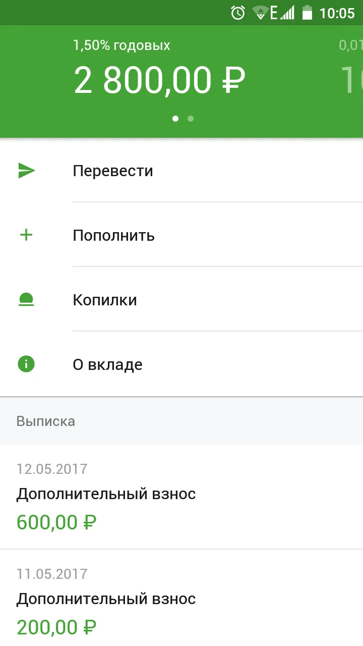The image size is (363, 646).
Task: Select the cellular signal strength icon
Action: [x=288, y=12]
